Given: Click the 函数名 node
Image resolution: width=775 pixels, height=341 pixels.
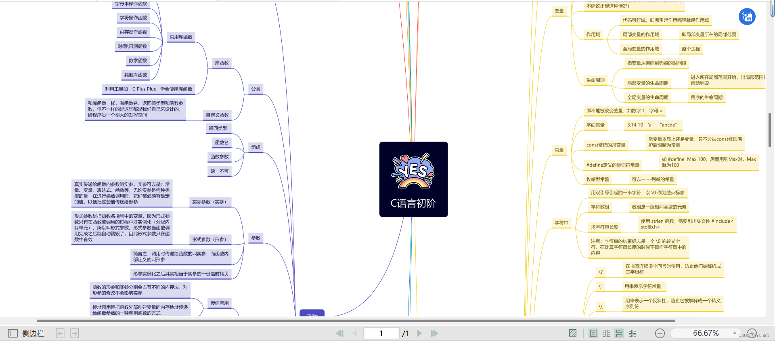Looking at the screenshot, I should click(222, 142).
